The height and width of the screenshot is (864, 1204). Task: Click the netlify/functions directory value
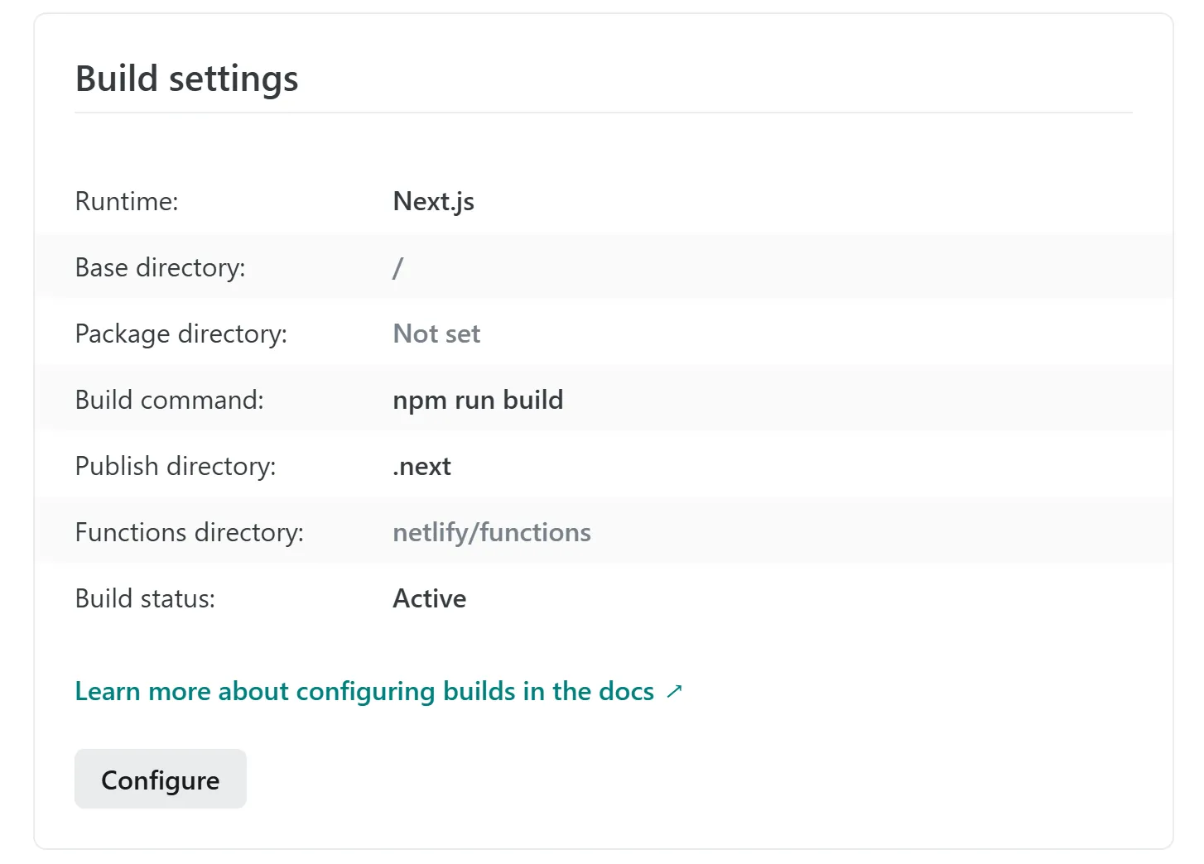492,532
